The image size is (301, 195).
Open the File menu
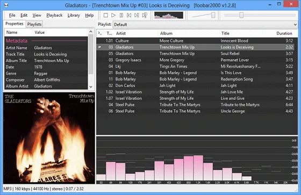pyautogui.click(x=12, y=16)
